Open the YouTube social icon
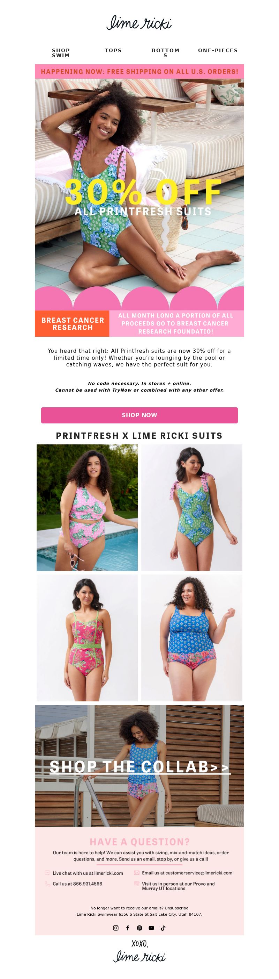This screenshot has height=979, width=279. [x=151, y=928]
